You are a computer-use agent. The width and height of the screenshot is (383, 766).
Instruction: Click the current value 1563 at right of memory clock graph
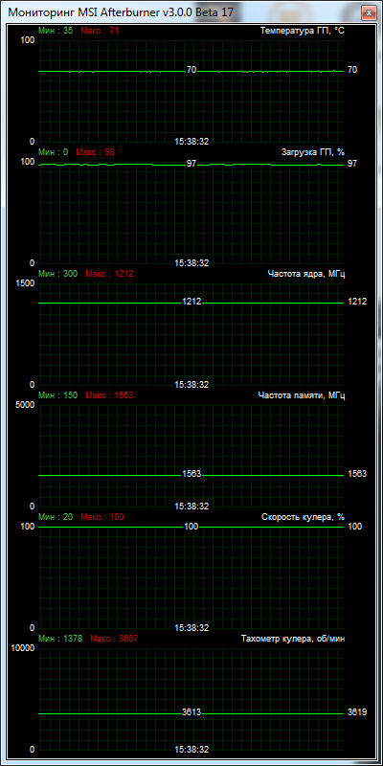pyautogui.click(x=357, y=474)
